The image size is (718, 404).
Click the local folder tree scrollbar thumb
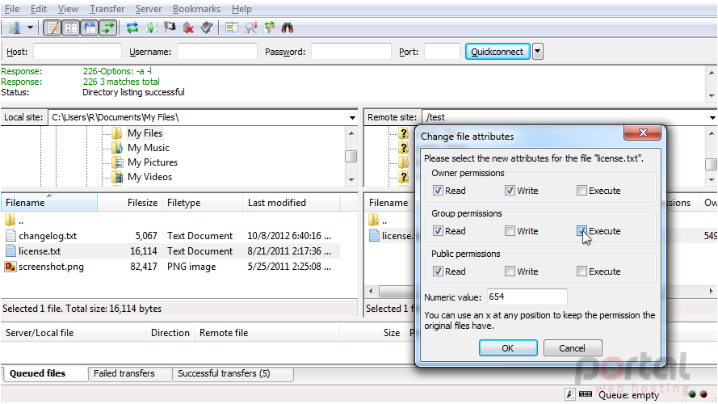351,156
